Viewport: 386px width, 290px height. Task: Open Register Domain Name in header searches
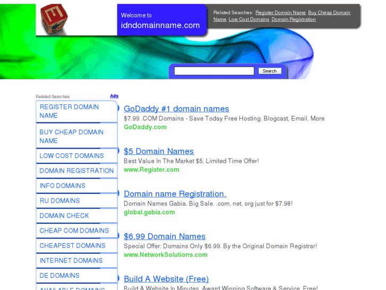(280, 13)
